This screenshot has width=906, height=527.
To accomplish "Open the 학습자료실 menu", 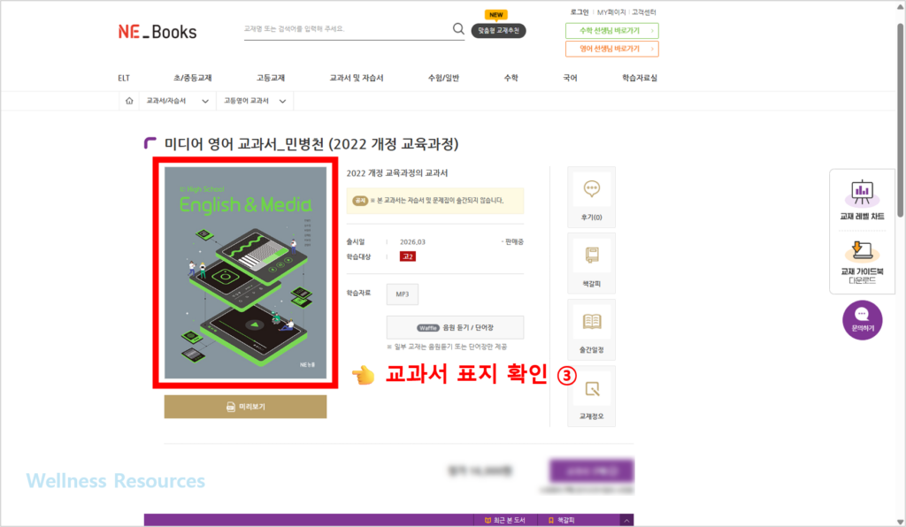I will click(639, 78).
